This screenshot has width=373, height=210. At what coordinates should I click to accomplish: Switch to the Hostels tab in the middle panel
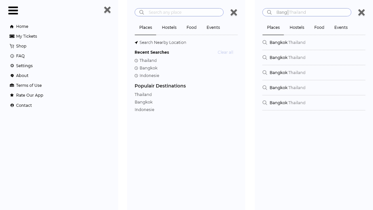(169, 28)
